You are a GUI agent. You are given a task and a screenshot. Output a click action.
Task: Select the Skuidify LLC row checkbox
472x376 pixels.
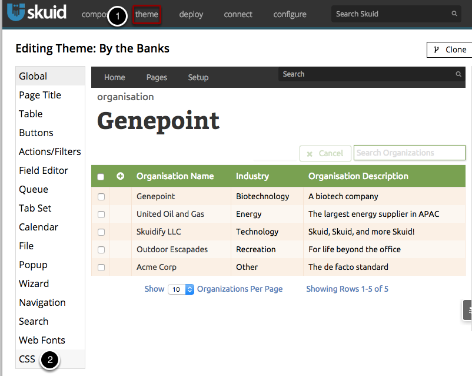click(101, 232)
